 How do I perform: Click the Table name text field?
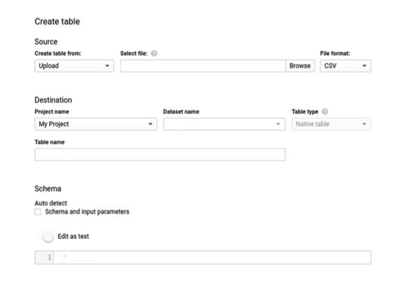(160, 155)
